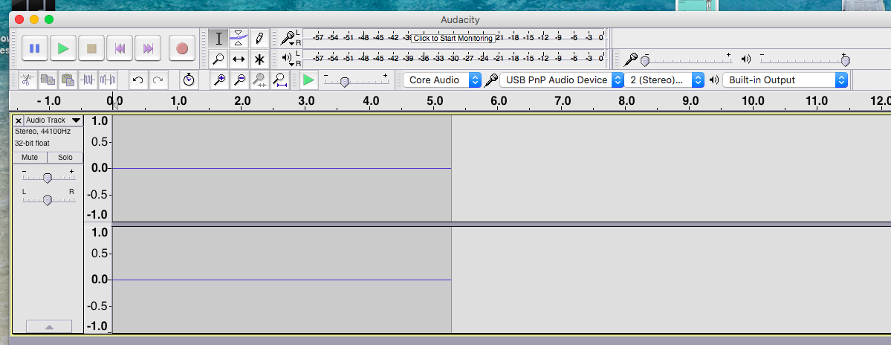Viewport: 891px width, 345px height.
Task: Activate the Multi-Tool asterisk icon
Action: (259, 59)
